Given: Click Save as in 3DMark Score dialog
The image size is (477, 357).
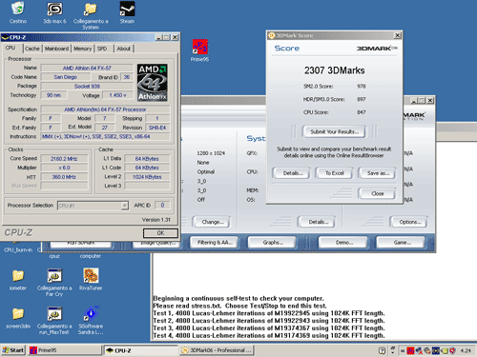Looking at the screenshot, I should 378,173.
